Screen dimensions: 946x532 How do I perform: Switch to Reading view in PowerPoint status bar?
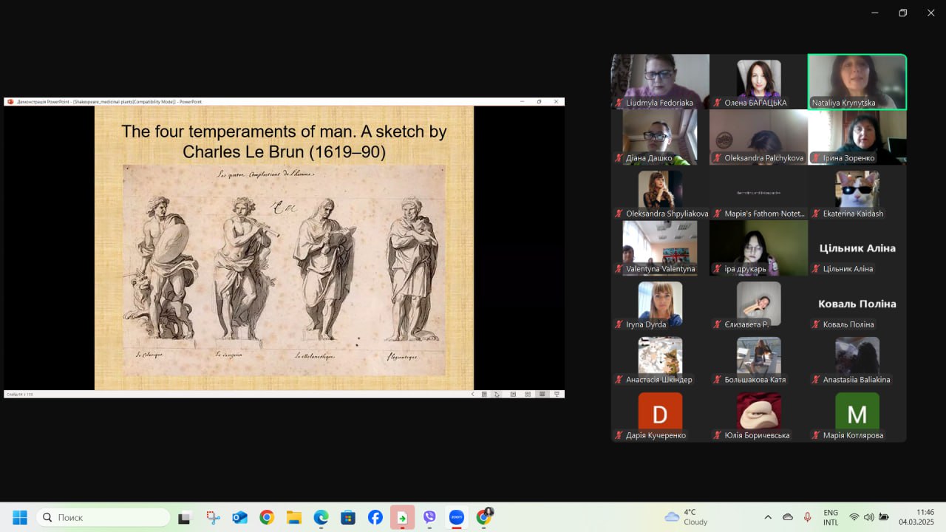pyautogui.click(x=542, y=395)
